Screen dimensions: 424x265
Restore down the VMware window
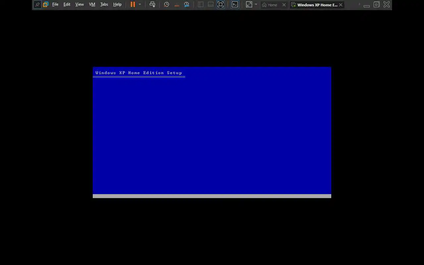(377, 5)
